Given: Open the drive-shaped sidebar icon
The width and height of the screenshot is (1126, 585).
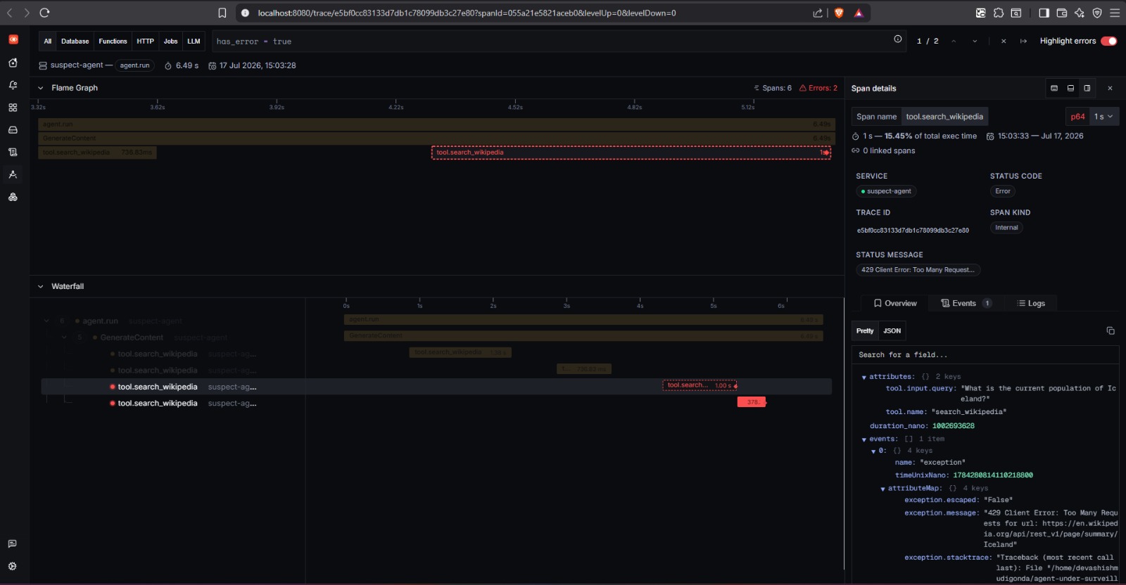Looking at the screenshot, I should (x=13, y=130).
